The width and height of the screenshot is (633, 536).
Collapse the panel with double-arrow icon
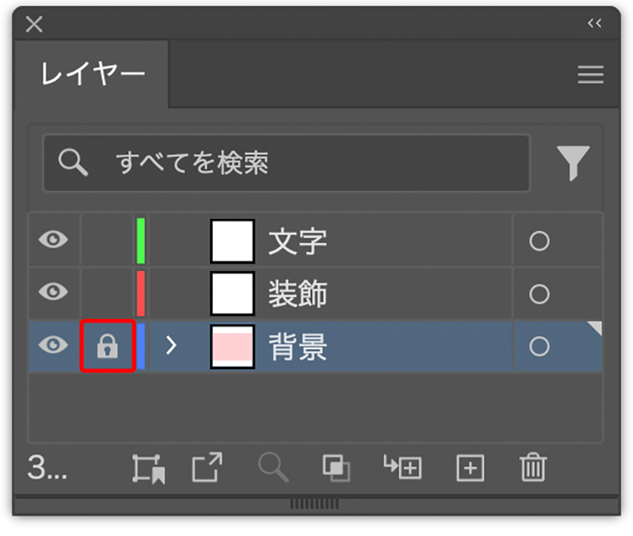click(x=595, y=24)
